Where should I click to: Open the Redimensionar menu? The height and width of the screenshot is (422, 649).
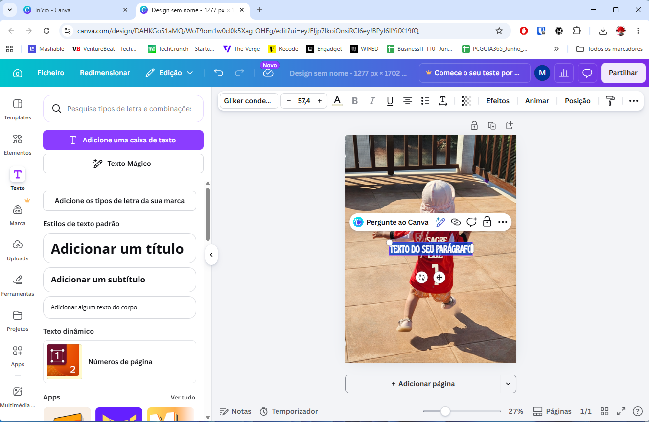point(105,73)
